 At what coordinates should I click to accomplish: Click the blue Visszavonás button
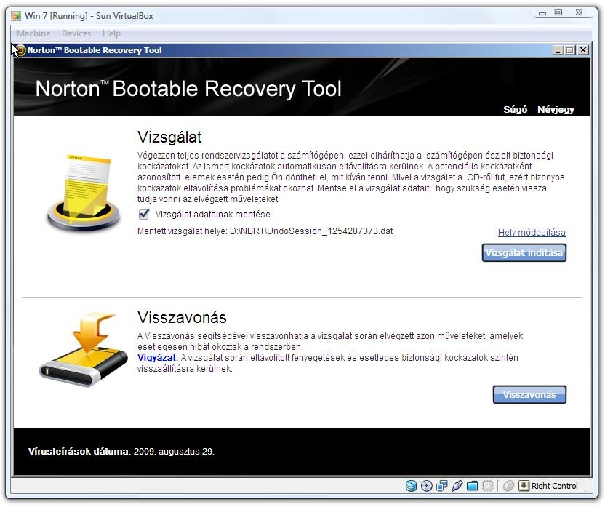(x=529, y=394)
